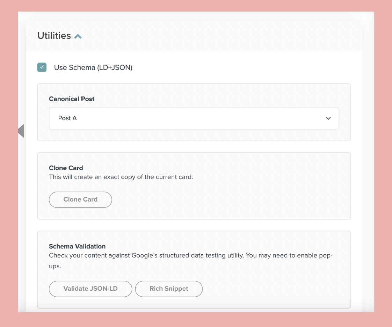The width and height of the screenshot is (392, 327).
Task: Select the 'Post A' value text
Action: 67,118
